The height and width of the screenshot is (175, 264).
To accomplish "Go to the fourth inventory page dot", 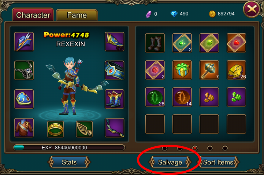I will coord(210,148).
